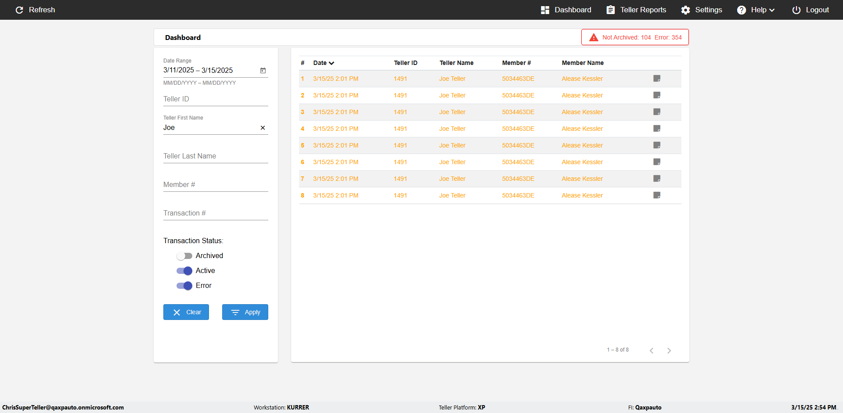Disable the Active status toggle
Viewport: 843px width, 413px height.
[x=184, y=271]
